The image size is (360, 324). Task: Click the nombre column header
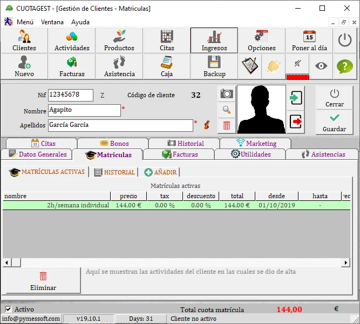click(57, 196)
